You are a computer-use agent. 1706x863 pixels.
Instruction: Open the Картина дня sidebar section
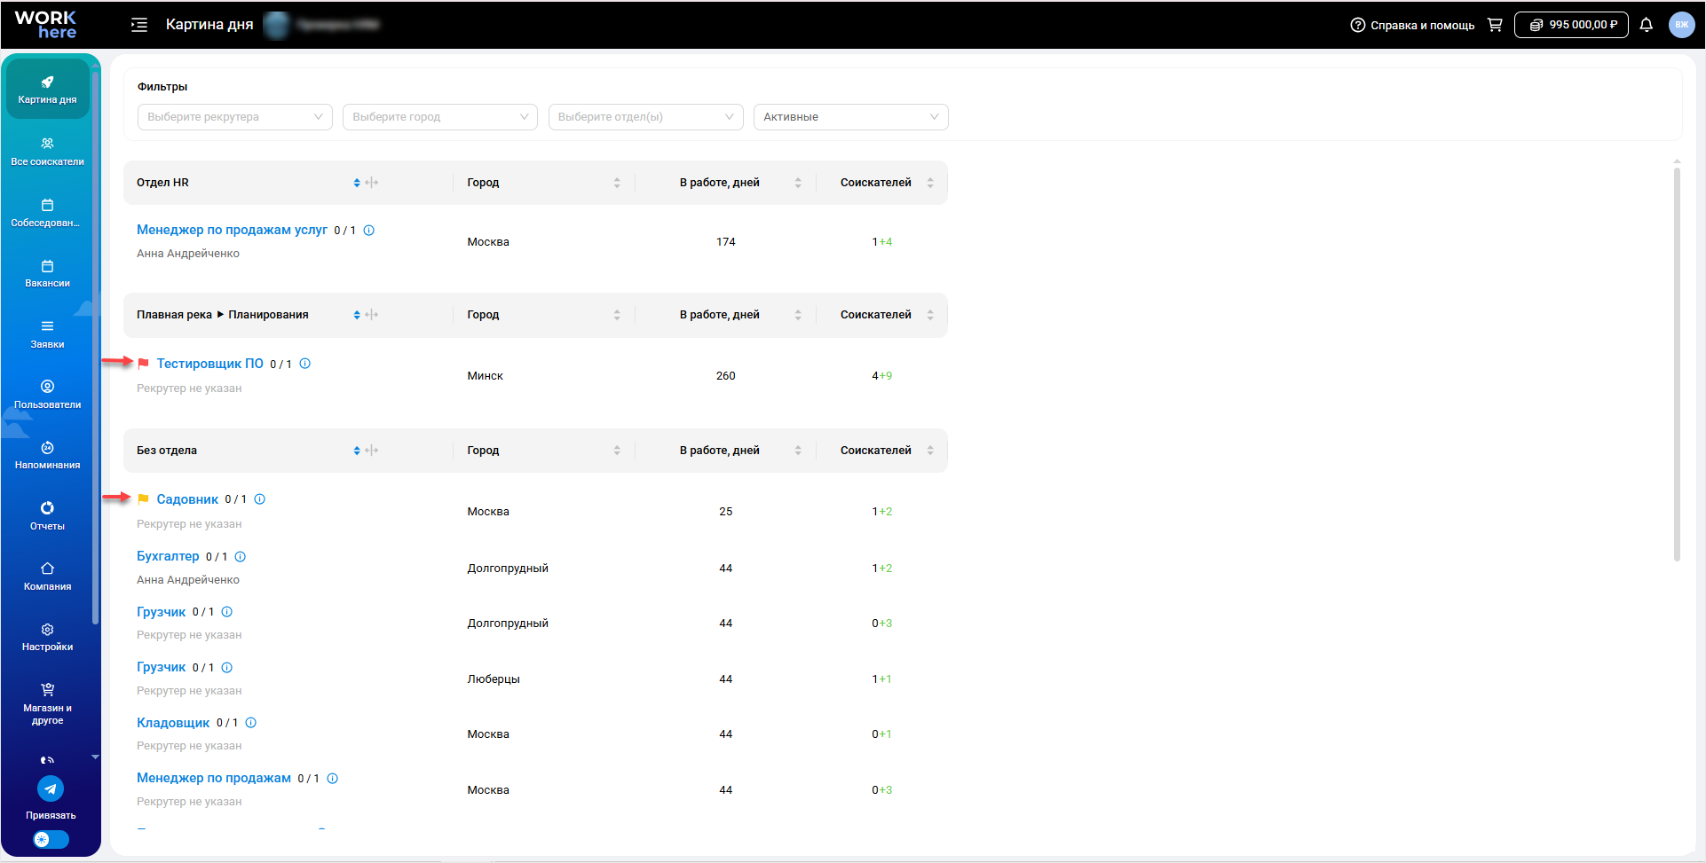(47, 89)
